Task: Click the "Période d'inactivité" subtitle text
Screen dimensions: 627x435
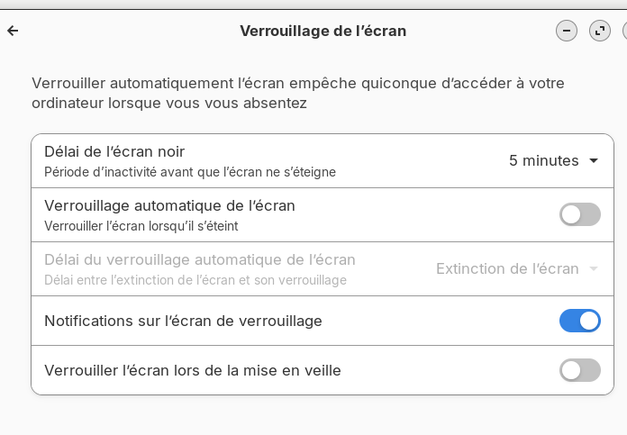Action: (x=190, y=171)
